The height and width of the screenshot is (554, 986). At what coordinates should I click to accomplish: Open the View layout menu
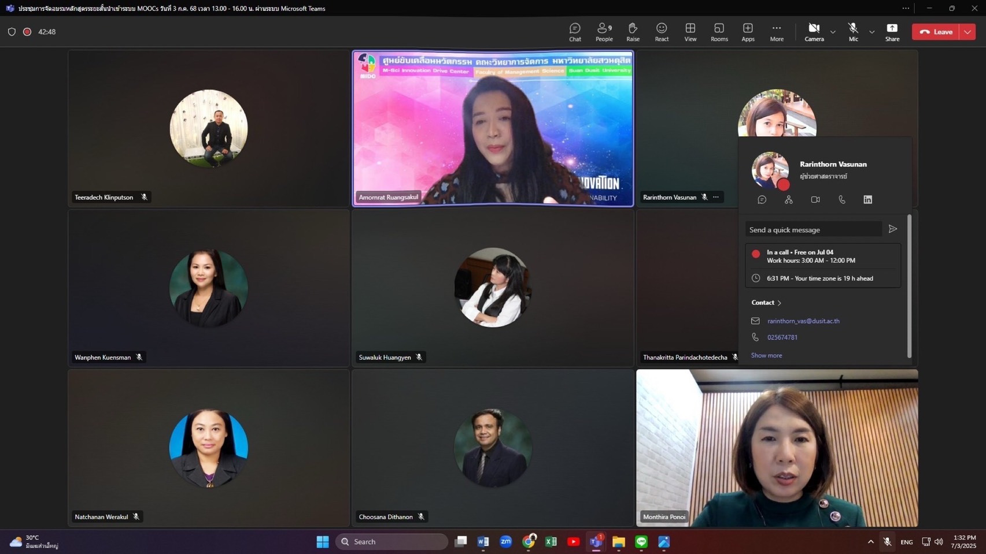tap(690, 32)
